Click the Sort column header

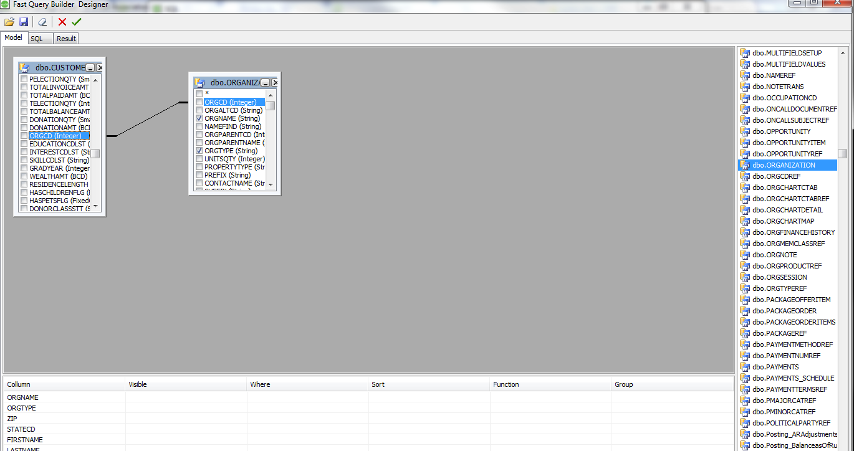pyautogui.click(x=429, y=384)
